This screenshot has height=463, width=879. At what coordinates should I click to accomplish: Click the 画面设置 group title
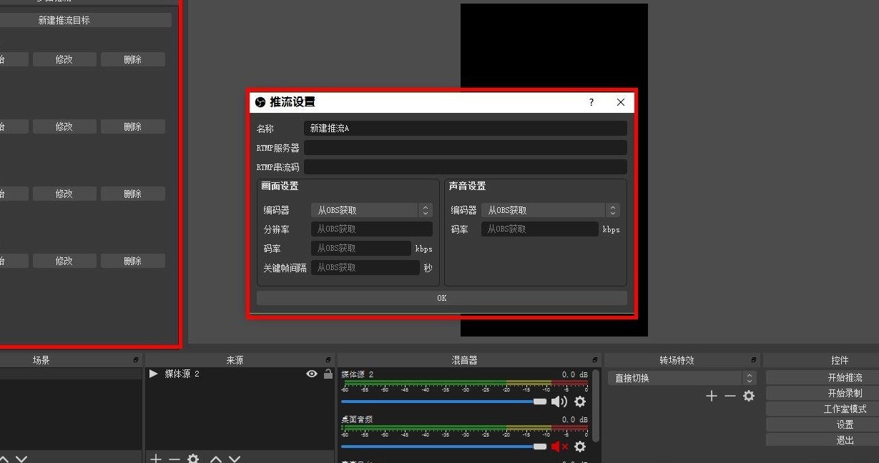pyautogui.click(x=280, y=186)
